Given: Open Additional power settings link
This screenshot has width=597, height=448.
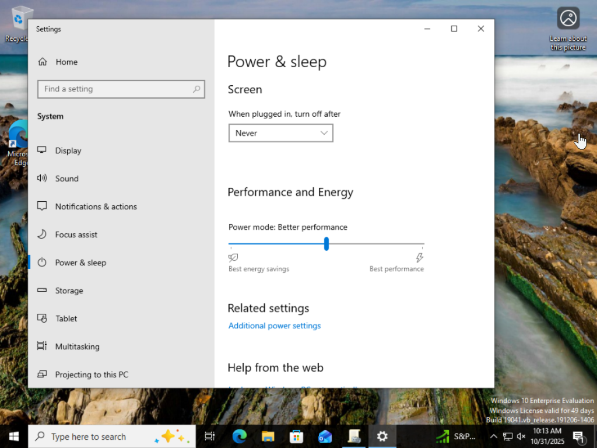Looking at the screenshot, I should pyautogui.click(x=275, y=325).
